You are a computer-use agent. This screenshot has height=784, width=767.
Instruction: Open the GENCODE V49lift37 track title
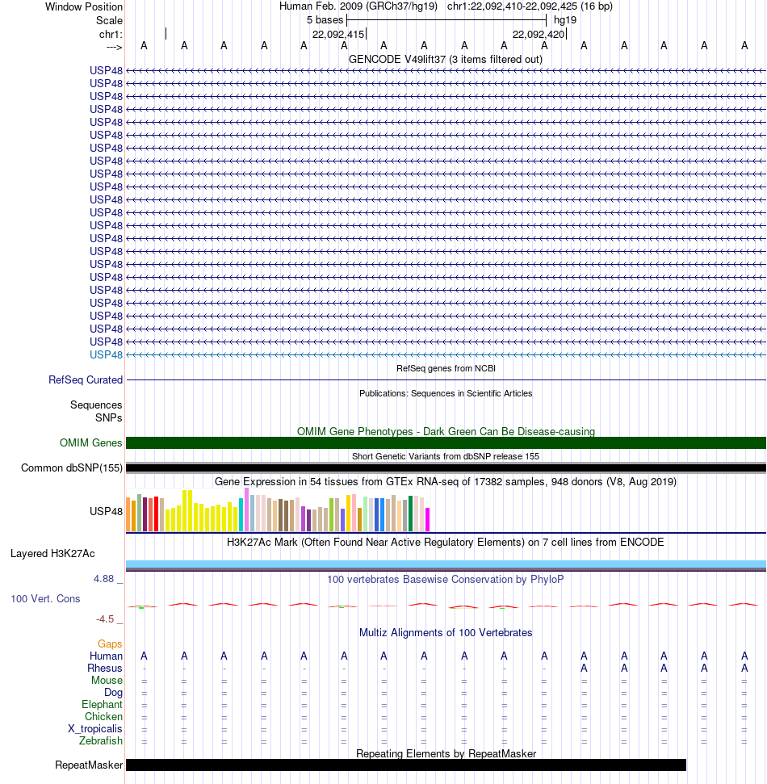pyautogui.click(x=446, y=60)
